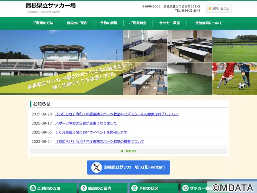Viewport: 257px width, 193px height.
Task: Open 施設のご案内 in the navigation bar
Action: click(x=77, y=23)
